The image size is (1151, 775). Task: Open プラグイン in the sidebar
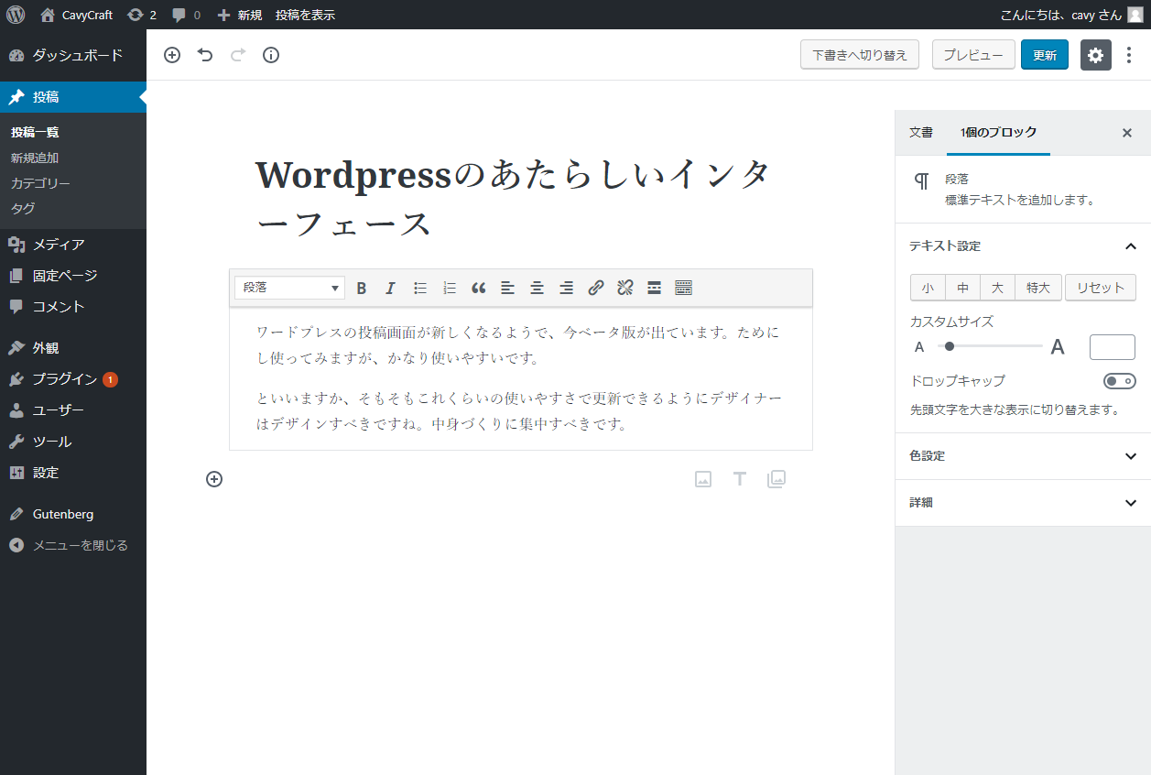(73, 379)
